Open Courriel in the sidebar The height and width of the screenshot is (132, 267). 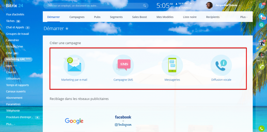(x=11, y=72)
